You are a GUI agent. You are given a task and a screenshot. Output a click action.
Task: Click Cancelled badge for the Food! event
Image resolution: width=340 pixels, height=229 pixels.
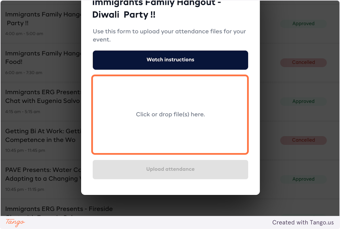[303, 62]
